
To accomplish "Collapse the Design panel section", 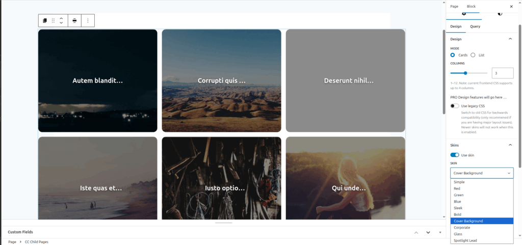I will 510,39.
